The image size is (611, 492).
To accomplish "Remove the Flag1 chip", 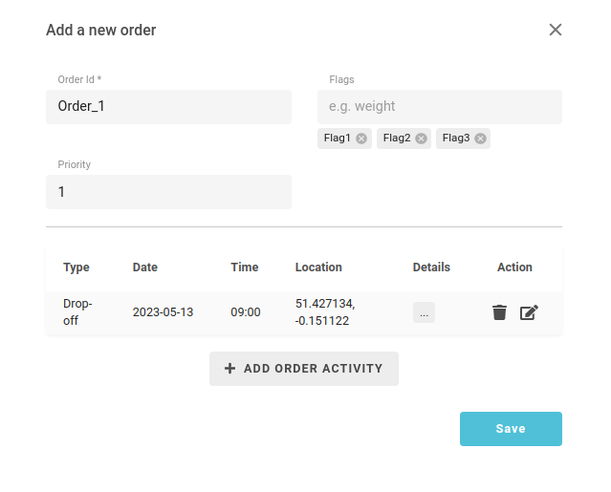I will pos(361,139).
